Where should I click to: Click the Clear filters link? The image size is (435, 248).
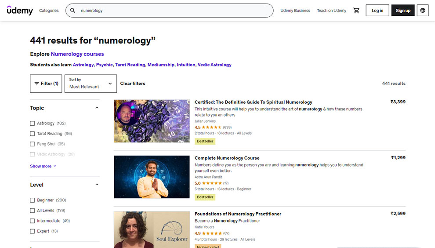click(133, 84)
